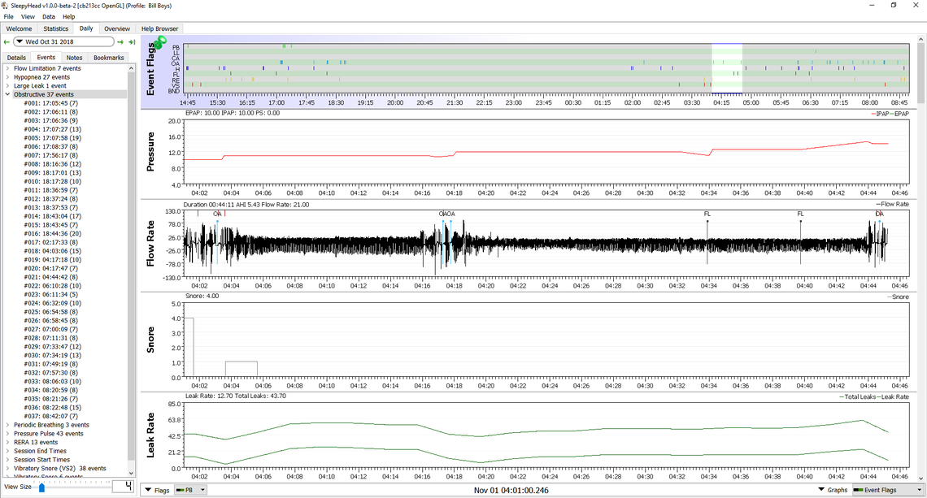The height and width of the screenshot is (498, 927).
Task: Select event #005: 17:07:58 (19)
Action: (53, 138)
